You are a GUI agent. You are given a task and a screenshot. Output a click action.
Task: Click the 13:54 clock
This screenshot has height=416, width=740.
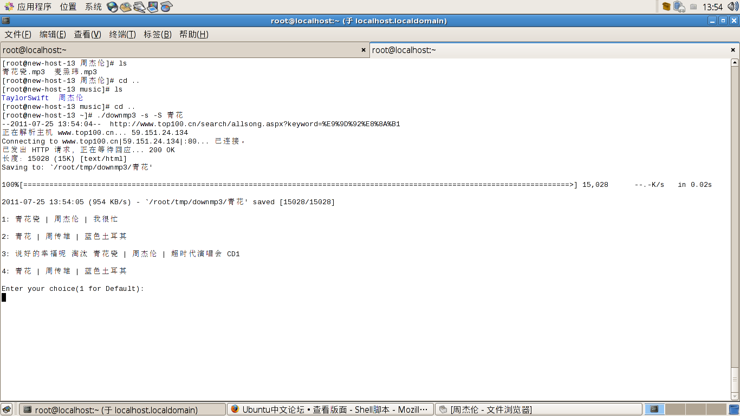[712, 7]
